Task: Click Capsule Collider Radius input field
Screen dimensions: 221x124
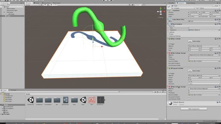Action: (204, 80)
